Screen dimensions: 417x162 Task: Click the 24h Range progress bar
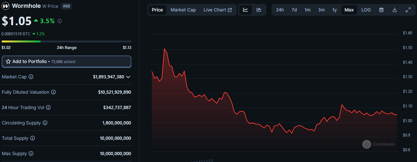pyautogui.click(x=67, y=41)
